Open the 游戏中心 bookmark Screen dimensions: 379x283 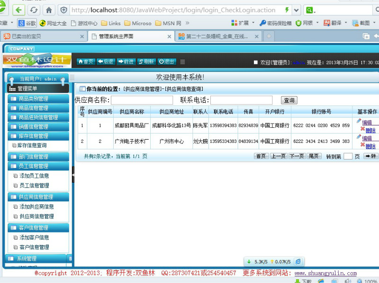coord(84,23)
